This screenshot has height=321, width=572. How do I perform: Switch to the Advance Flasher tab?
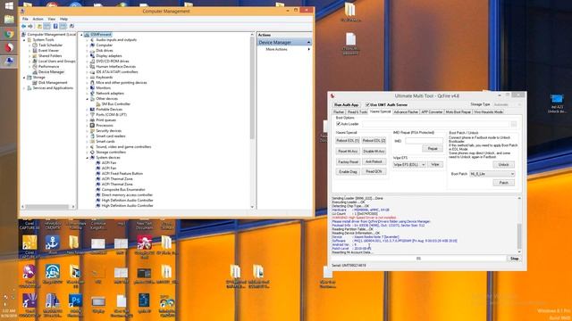(x=406, y=112)
